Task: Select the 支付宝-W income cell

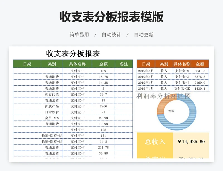Action: pyautogui.click(x=182, y=71)
